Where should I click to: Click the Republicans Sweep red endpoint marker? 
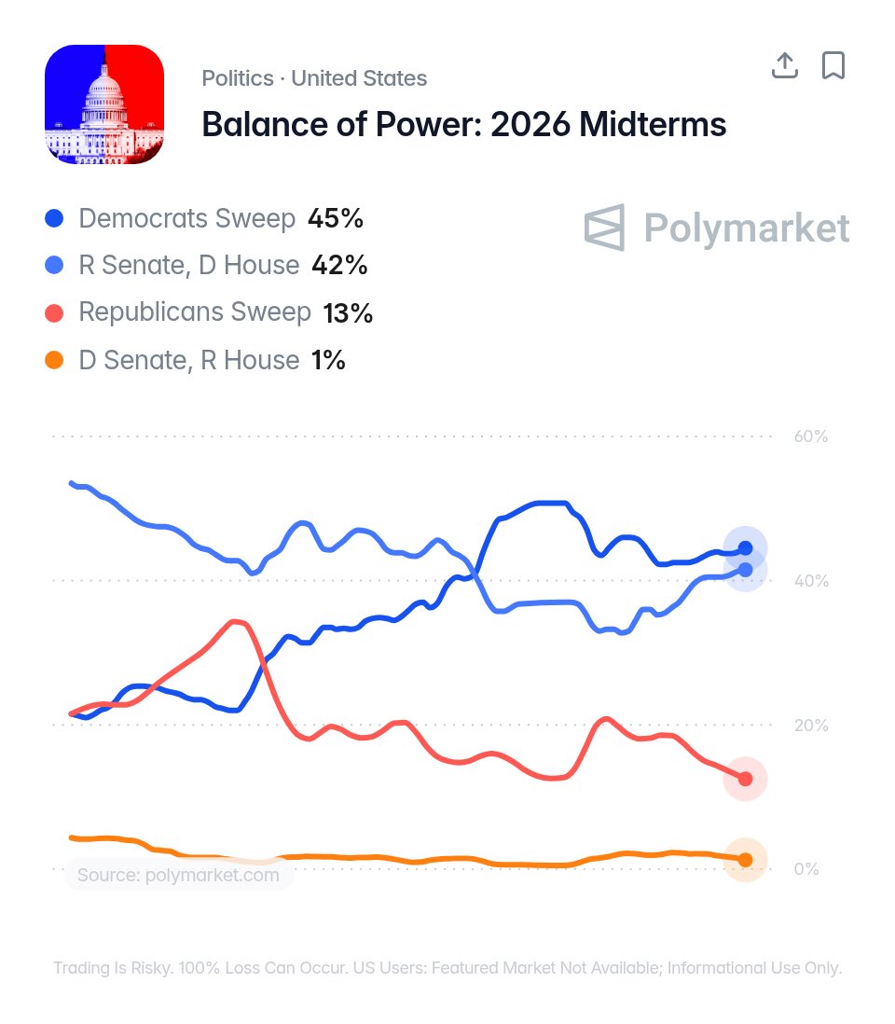745,779
